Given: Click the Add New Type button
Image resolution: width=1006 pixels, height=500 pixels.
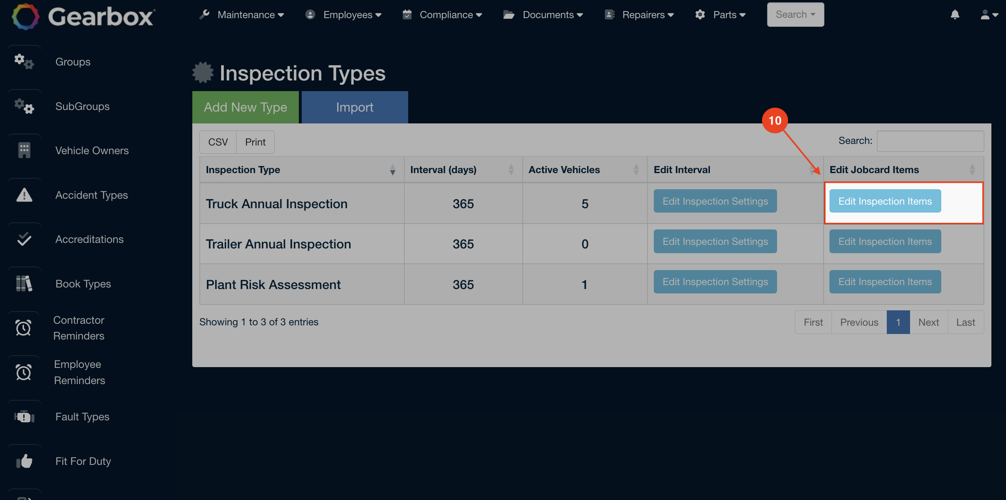Looking at the screenshot, I should click(245, 107).
